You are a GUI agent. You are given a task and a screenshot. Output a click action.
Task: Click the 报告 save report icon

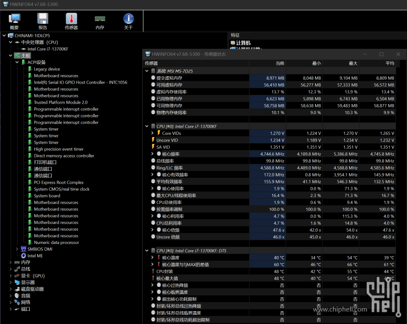pyautogui.click(x=43, y=19)
